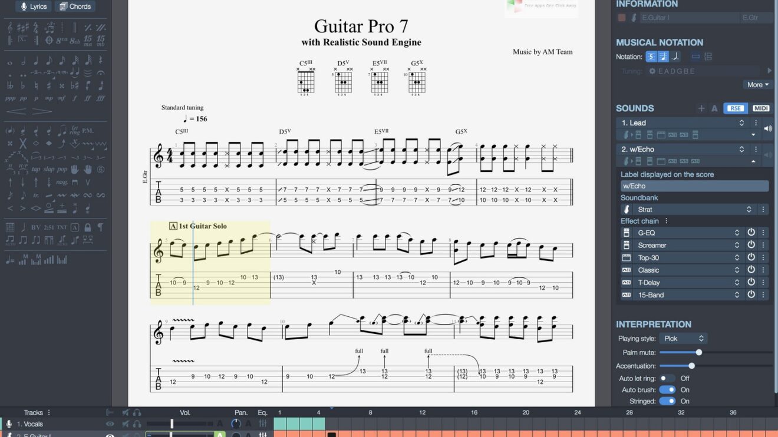This screenshot has width=778, height=437.
Task: Turn off Stringed option
Action: click(667, 401)
